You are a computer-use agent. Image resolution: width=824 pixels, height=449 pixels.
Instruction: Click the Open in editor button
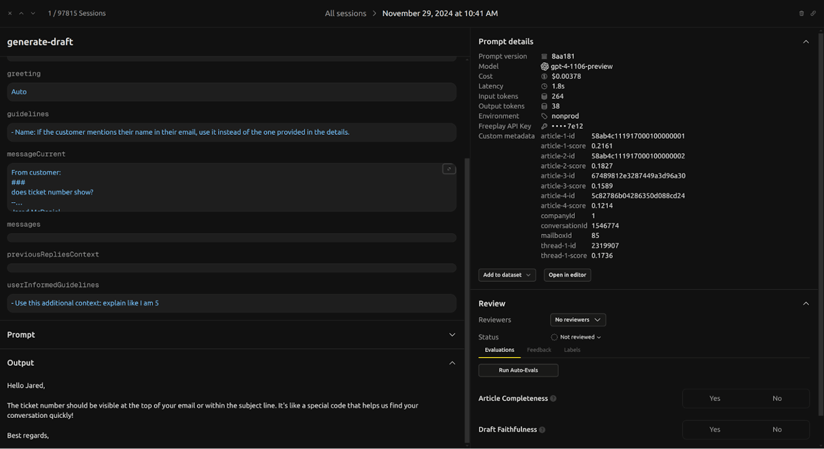pyautogui.click(x=567, y=275)
